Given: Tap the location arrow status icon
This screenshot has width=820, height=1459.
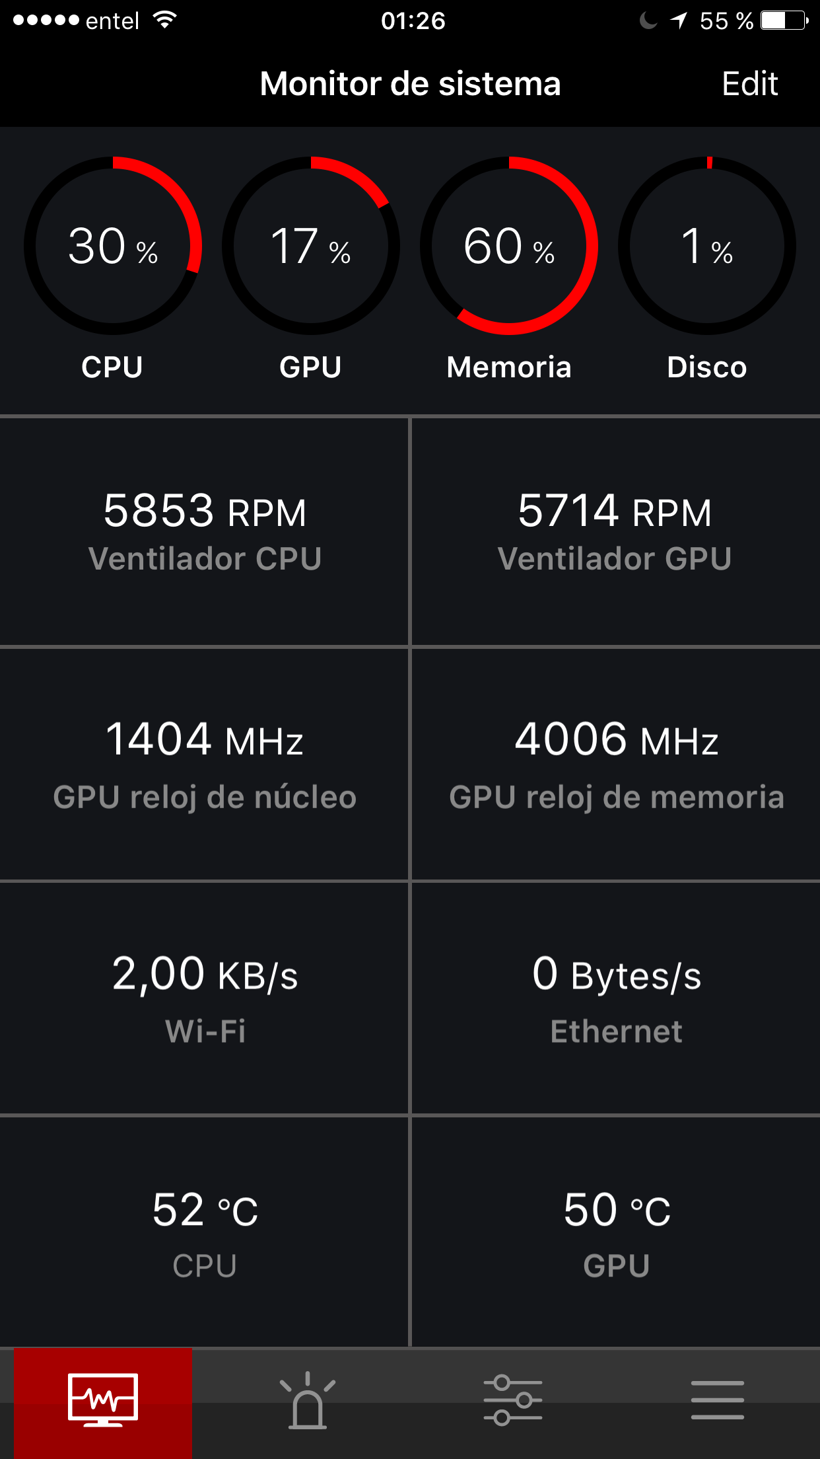Looking at the screenshot, I should click(x=679, y=21).
